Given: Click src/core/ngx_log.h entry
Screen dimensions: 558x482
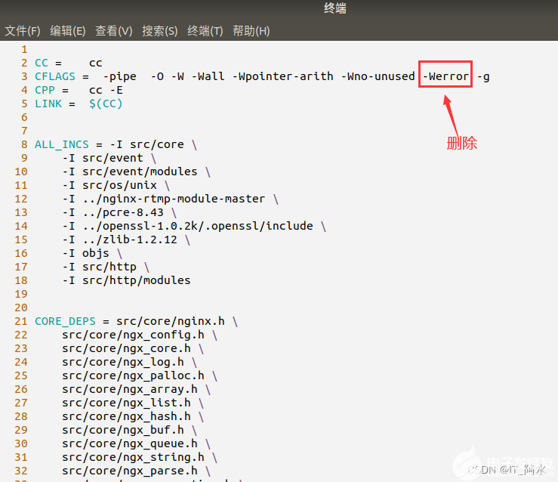Looking at the screenshot, I should [123, 362].
